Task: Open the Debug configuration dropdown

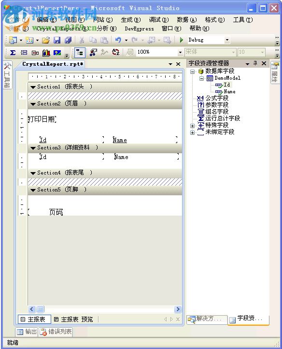Action: 227,40
